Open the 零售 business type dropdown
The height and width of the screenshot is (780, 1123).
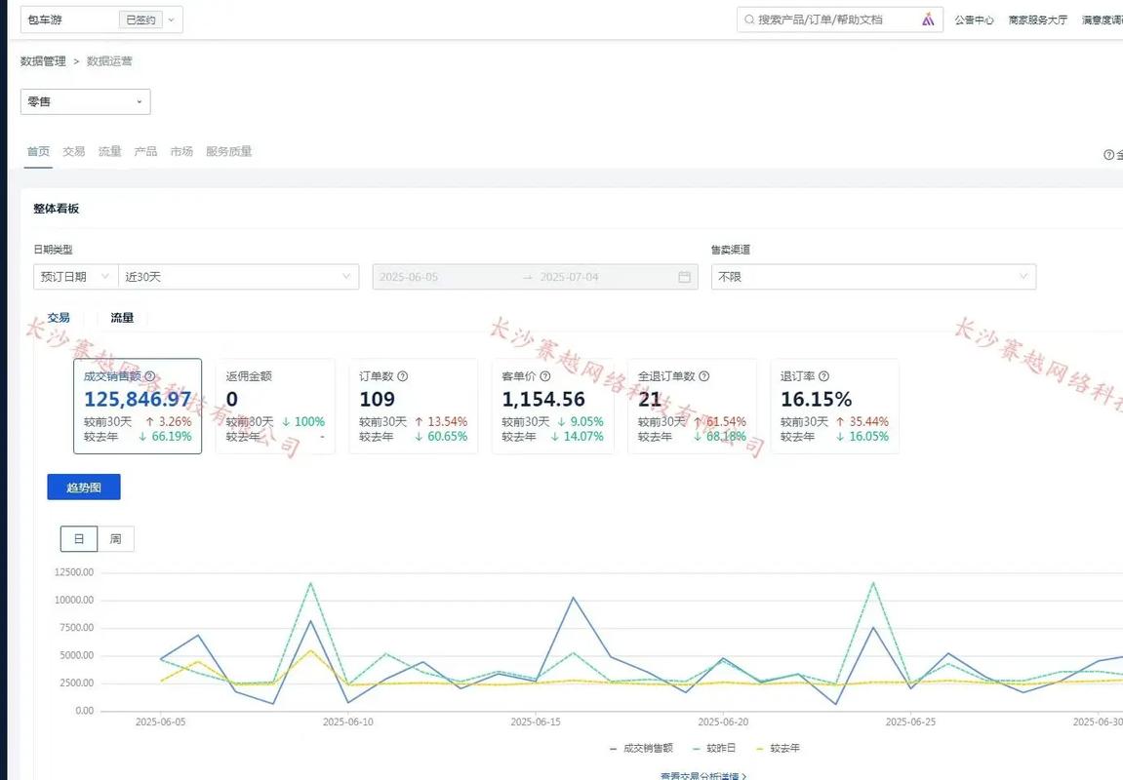(86, 101)
